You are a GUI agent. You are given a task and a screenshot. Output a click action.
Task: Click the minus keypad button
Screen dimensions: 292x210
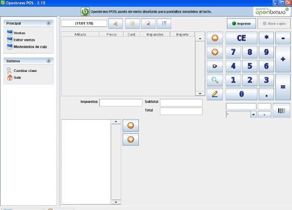(x=283, y=38)
